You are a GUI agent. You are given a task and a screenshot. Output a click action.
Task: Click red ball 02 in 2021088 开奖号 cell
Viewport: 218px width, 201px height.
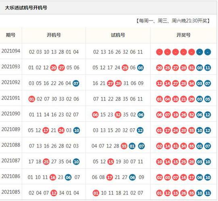tap(159, 146)
